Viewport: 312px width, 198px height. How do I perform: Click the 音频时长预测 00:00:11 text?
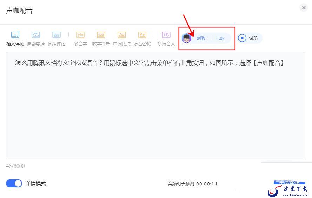(x=192, y=184)
